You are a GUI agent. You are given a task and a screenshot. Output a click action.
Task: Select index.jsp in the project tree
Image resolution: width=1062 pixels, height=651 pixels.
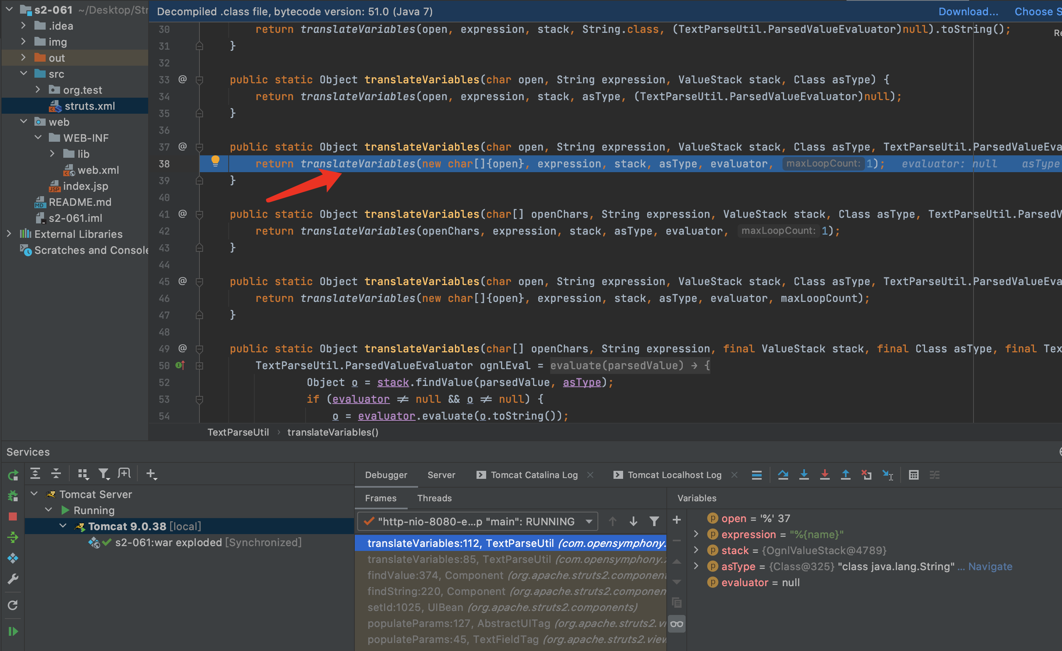(x=85, y=186)
